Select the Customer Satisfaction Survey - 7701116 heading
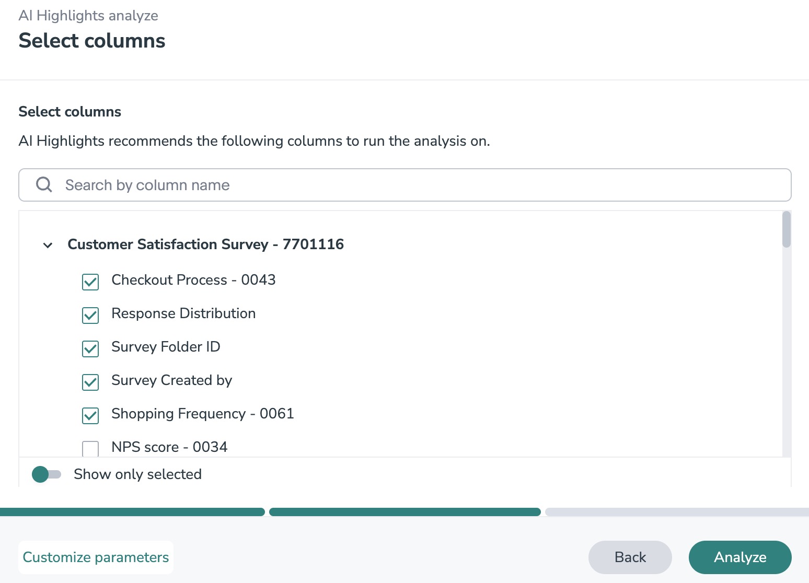This screenshot has width=809, height=583. click(x=206, y=244)
